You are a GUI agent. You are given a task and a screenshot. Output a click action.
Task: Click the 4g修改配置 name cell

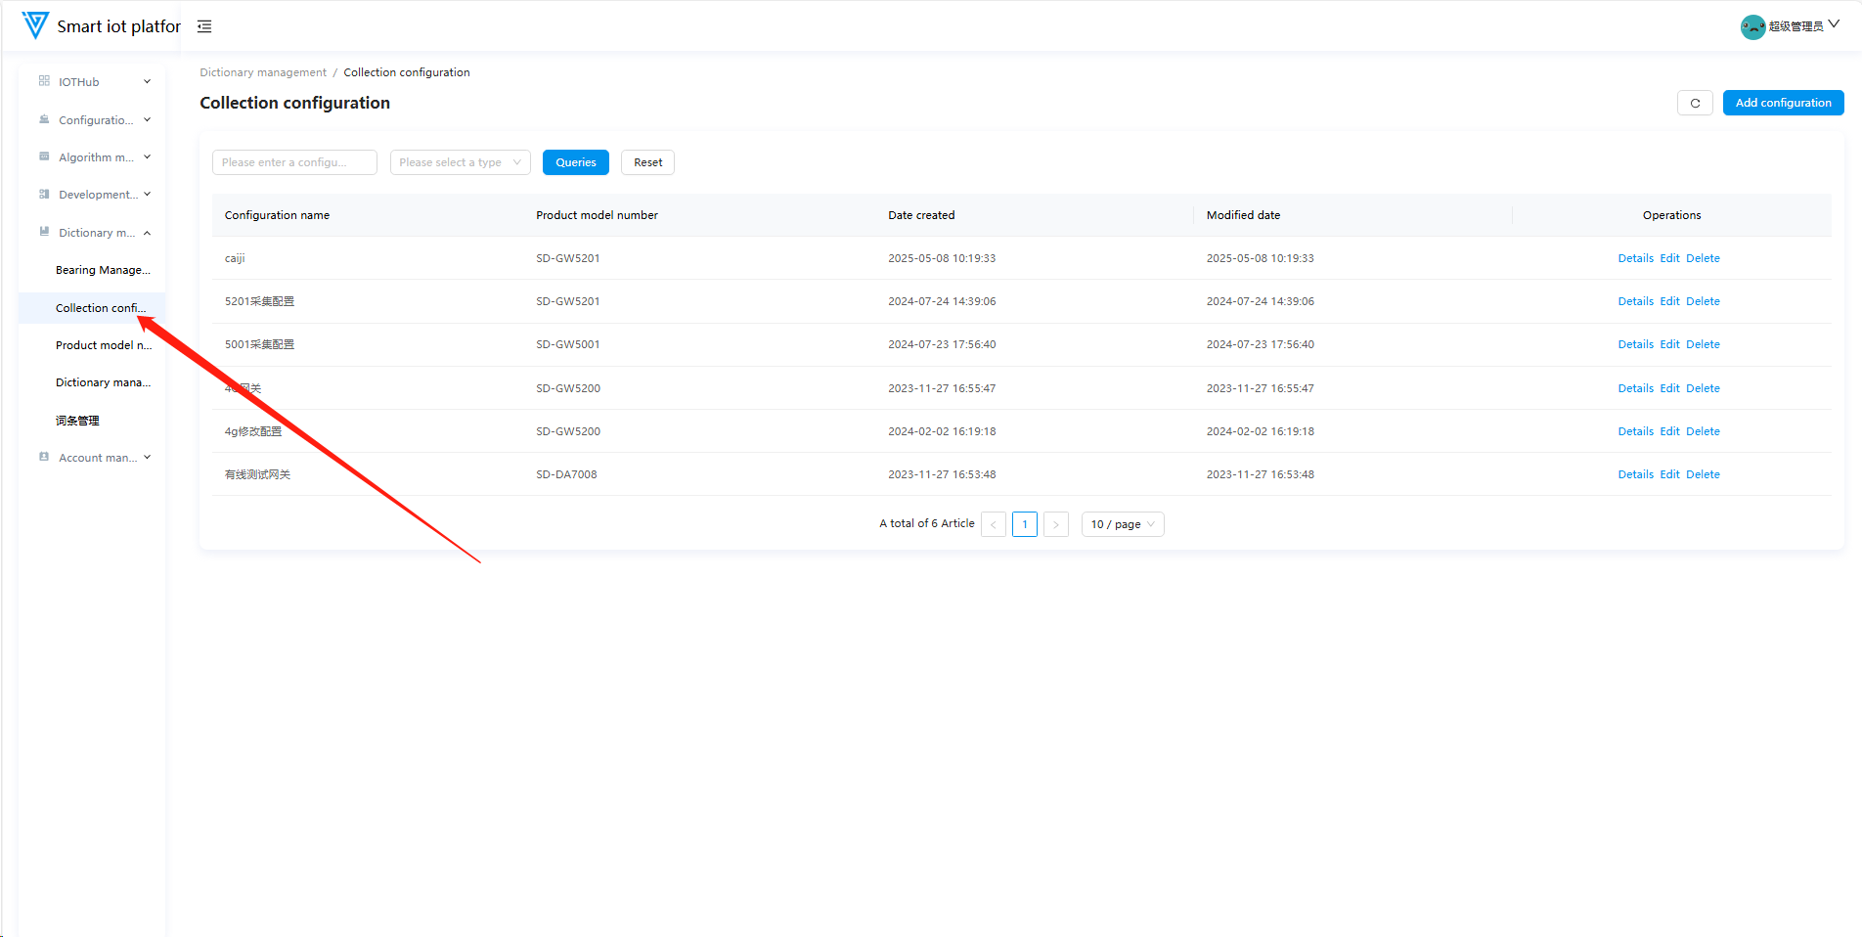[253, 431]
